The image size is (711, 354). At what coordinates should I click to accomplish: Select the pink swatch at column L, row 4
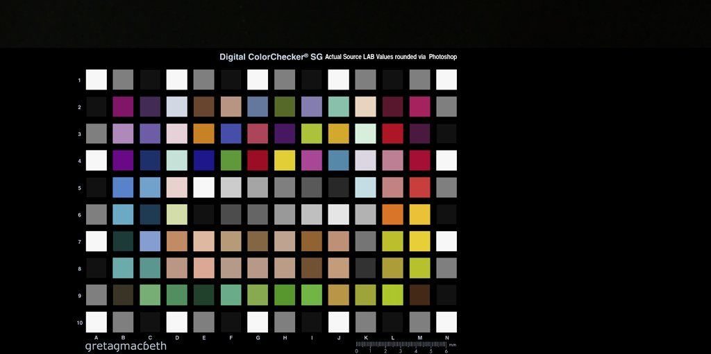392,160
